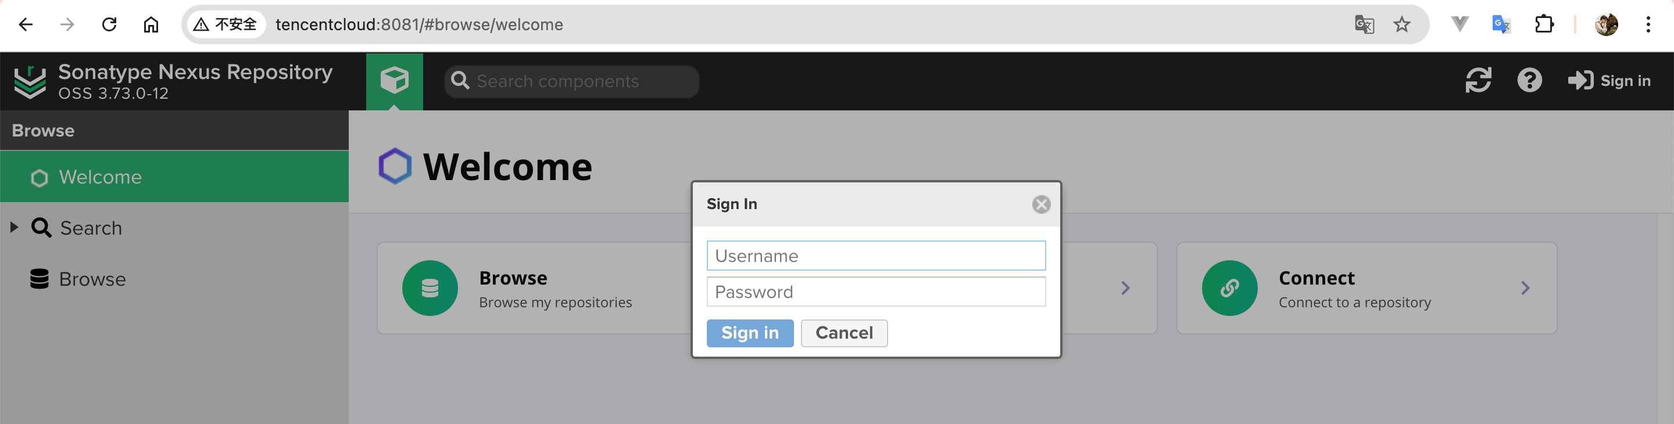Click the Browse cube icon in header
1674x424 pixels.
click(x=395, y=81)
